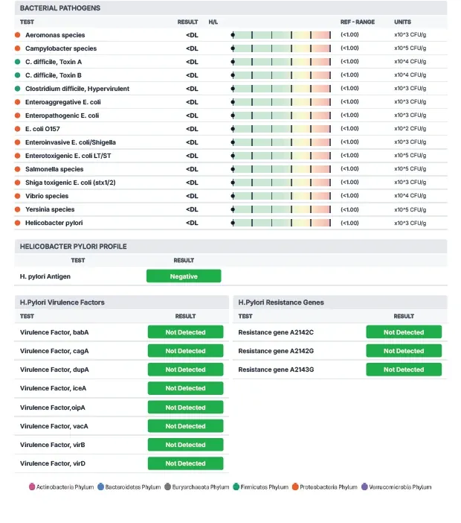Click the orange dot beside E. coli O157
Image resolution: width=461 pixels, height=523 pixels.
click(18, 129)
